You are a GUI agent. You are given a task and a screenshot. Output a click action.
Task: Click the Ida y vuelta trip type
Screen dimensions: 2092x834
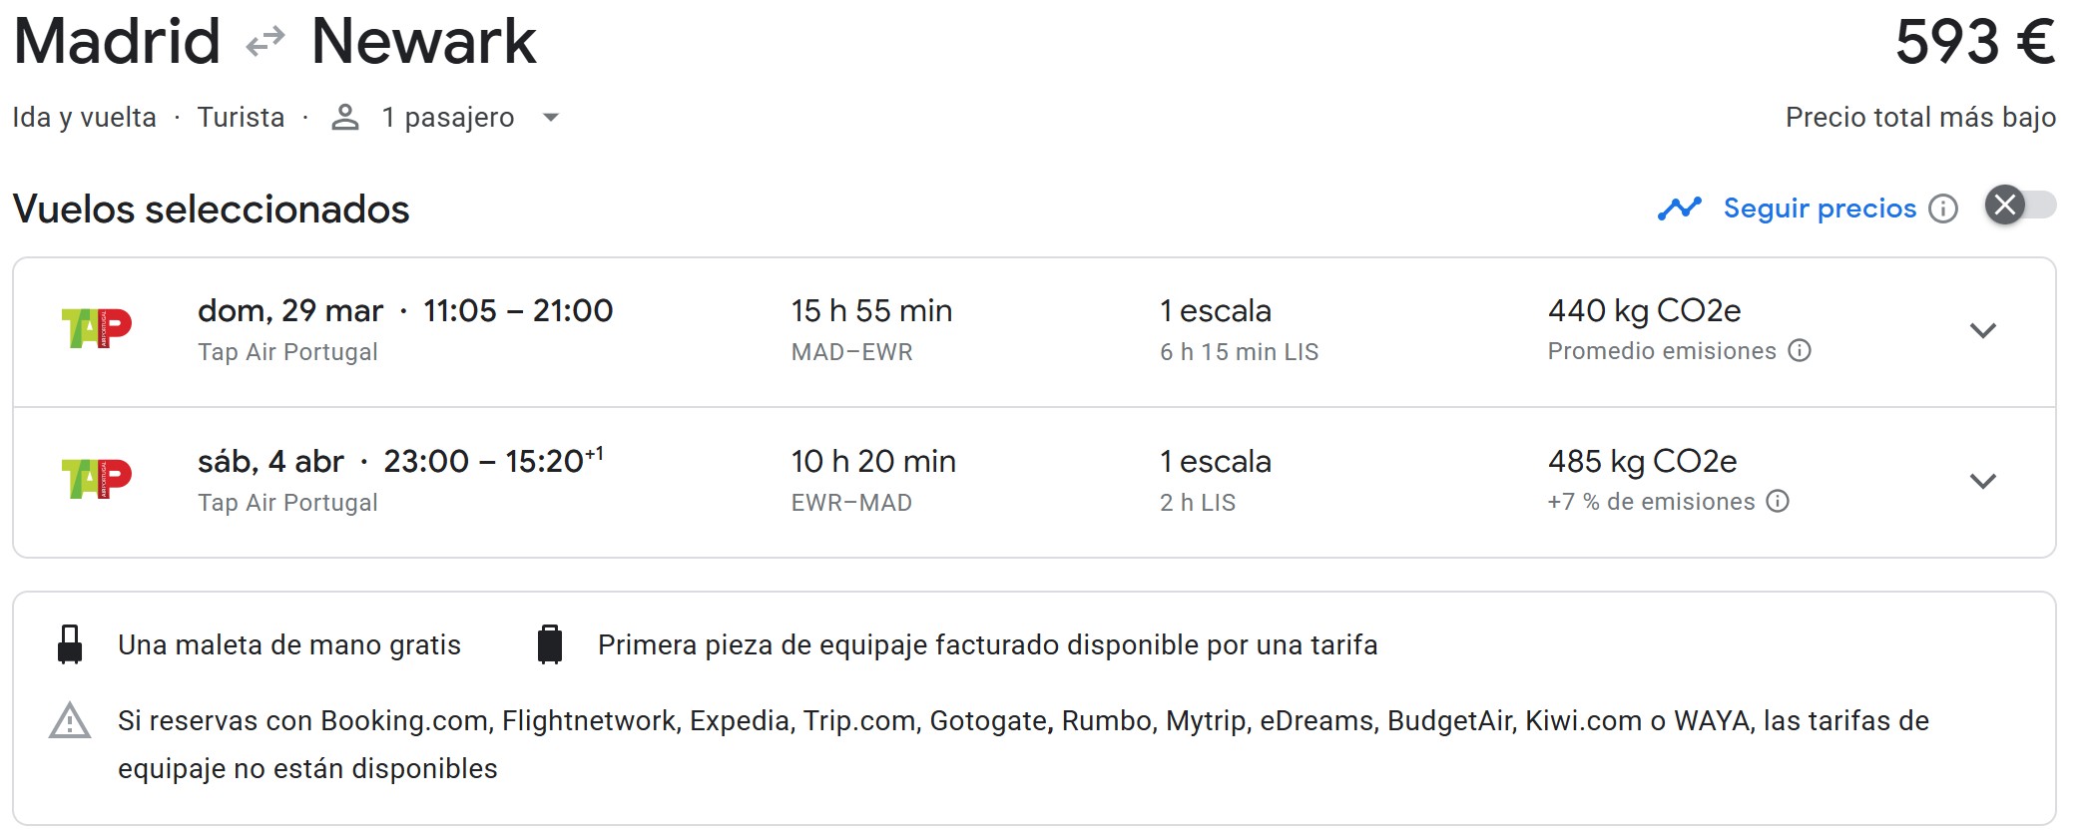(x=85, y=118)
